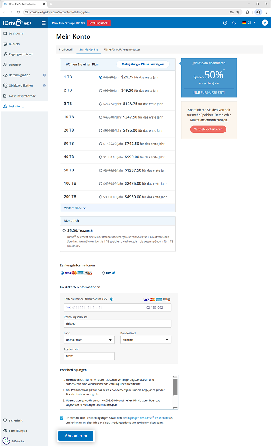Reload the page with browser refresh icon
The image size is (271, 447).
tap(18, 12)
